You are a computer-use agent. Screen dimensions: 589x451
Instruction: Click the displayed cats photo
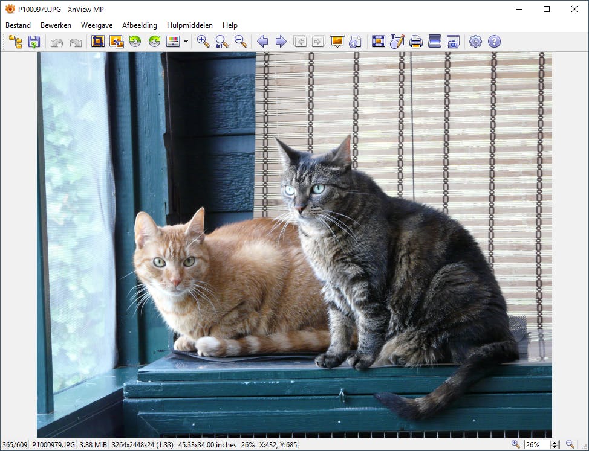pyautogui.click(x=294, y=245)
